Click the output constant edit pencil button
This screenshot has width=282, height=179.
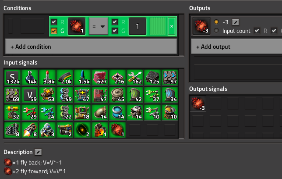point(236,22)
